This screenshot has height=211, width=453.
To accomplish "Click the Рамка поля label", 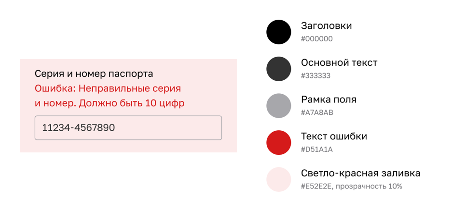I will click(329, 99).
